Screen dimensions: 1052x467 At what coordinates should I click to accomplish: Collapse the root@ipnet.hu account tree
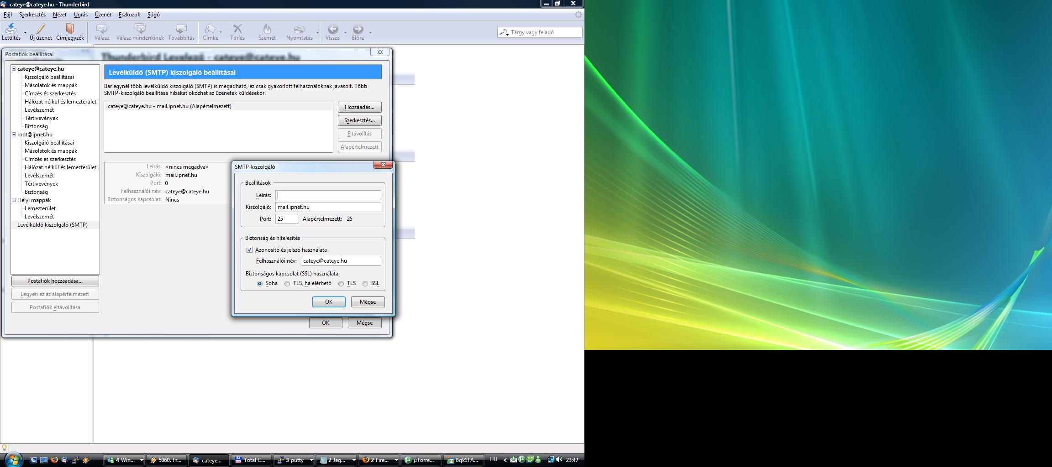pyautogui.click(x=14, y=135)
